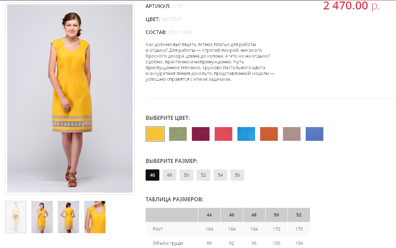
Task: Select the beige taupe color swatch
Action: (x=292, y=134)
